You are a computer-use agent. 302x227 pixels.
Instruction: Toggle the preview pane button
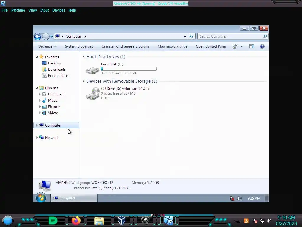[252, 46]
